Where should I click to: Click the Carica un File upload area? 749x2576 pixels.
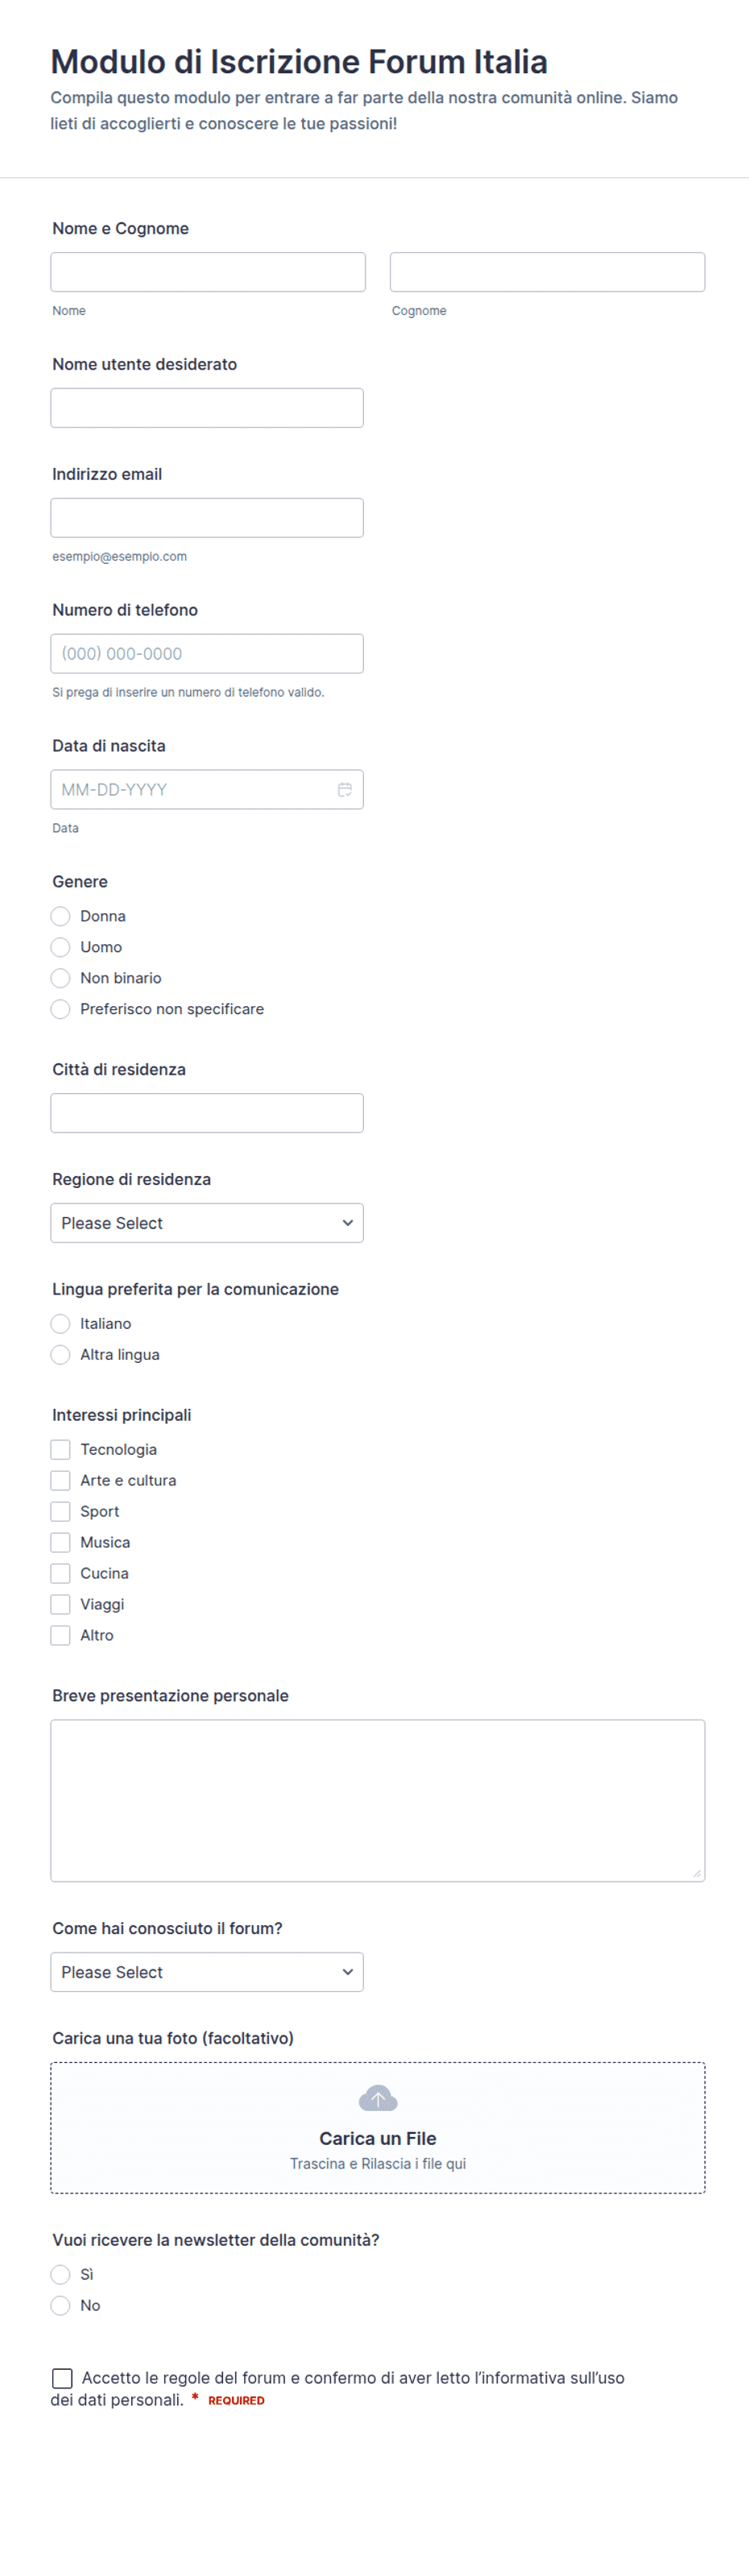(x=378, y=2128)
